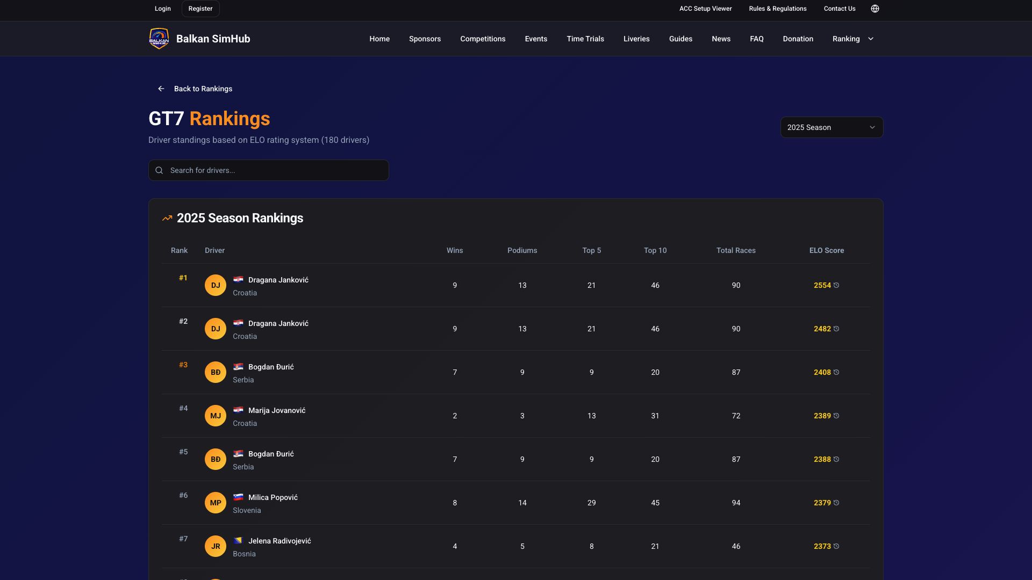Click the ELO Score column header
1032x580 pixels.
pos(826,250)
